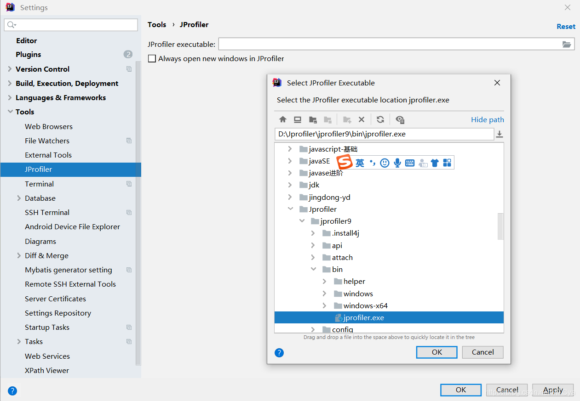The width and height of the screenshot is (580, 401).
Task: Open SSH Terminal settings page
Action: click(47, 212)
